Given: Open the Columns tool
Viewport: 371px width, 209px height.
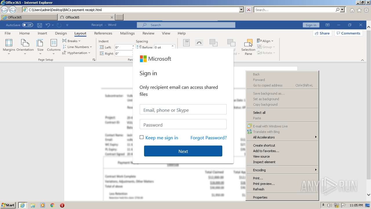Looking at the screenshot, I should [x=54, y=47].
